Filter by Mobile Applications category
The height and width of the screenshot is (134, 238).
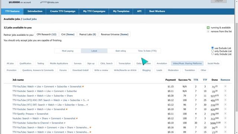coord(59,63)
